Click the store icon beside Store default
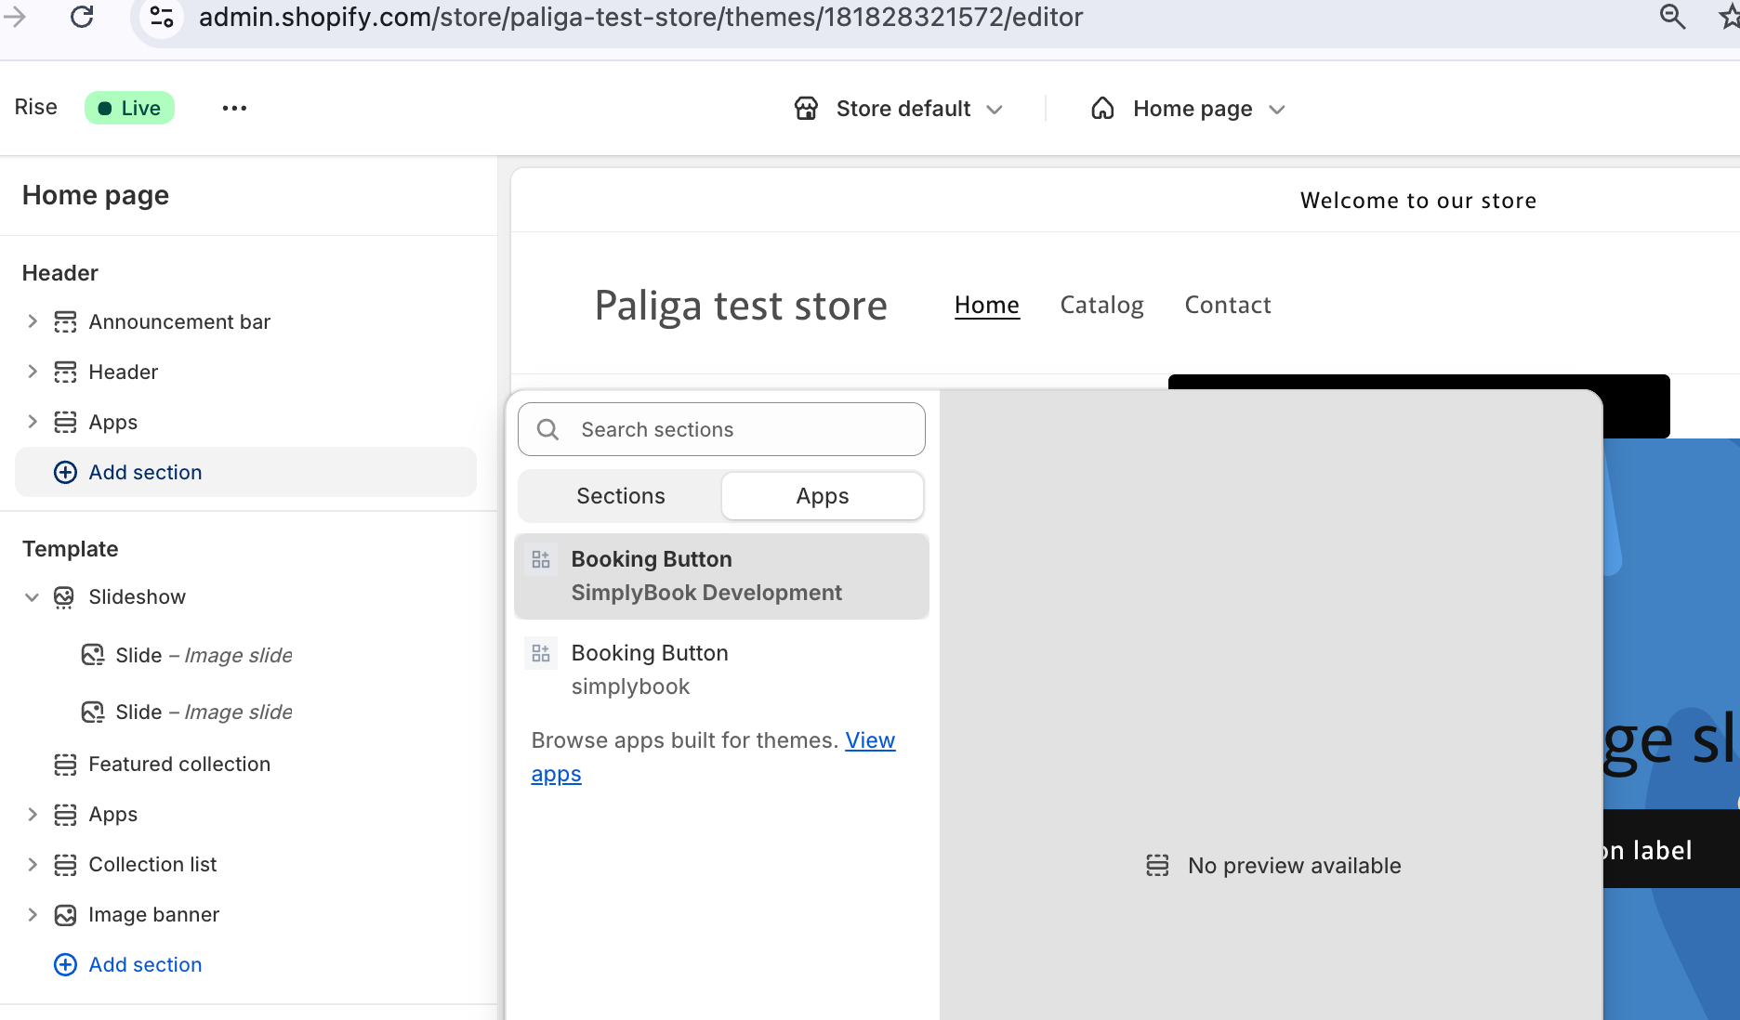 tap(805, 108)
